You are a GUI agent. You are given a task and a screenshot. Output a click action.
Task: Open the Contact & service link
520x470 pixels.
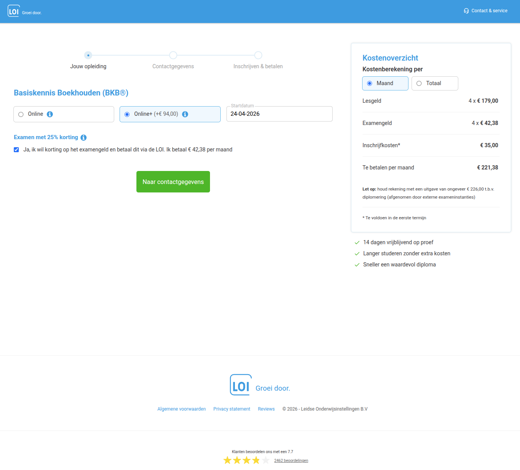tap(486, 11)
